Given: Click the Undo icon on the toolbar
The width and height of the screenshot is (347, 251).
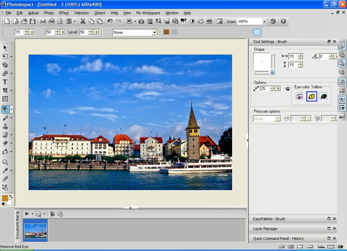Looking at the screenshot, I should click(x=110, y=21).
